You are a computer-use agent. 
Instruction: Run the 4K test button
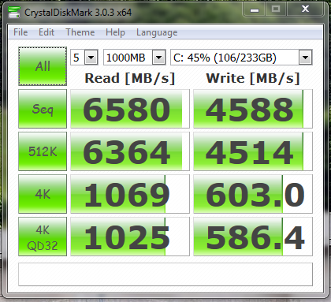pyautogui.click(x=43, y=194)
